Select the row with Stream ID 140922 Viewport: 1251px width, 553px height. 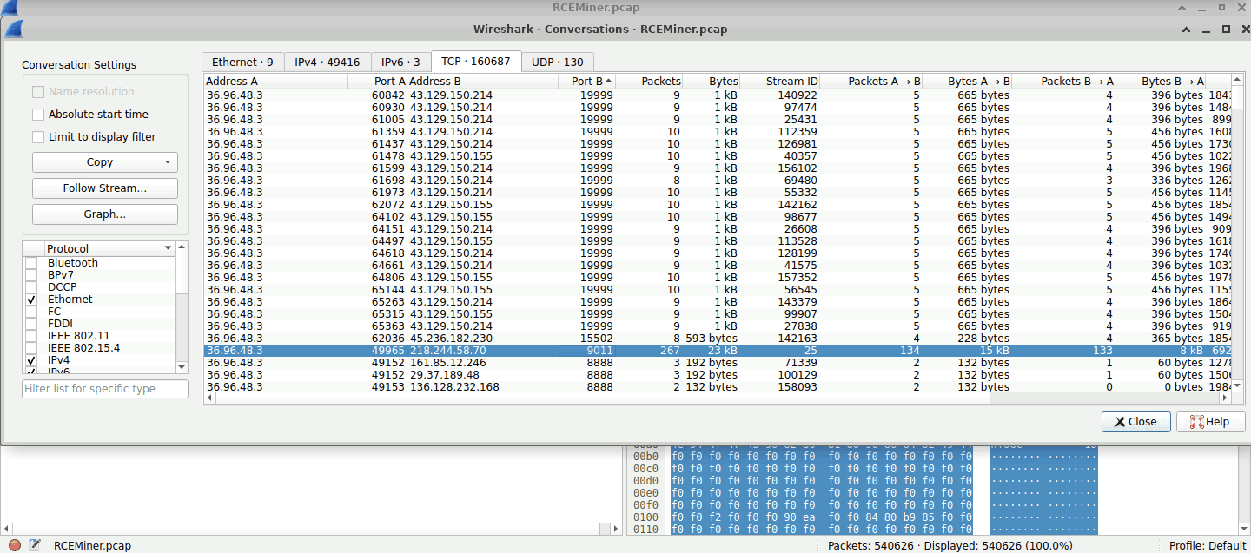[x=717, y=95]
